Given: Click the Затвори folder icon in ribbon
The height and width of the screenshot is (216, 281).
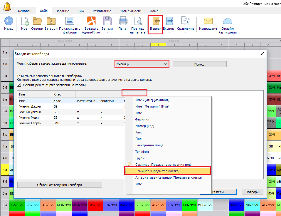Looking at the screenshot, I should pos(51,21).
